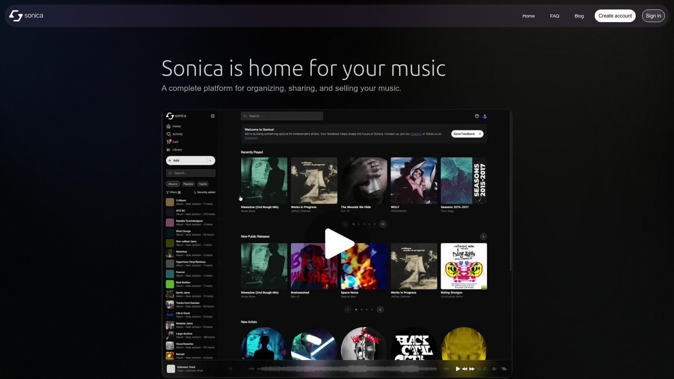Open Activity in the app sidebar
674x379 pixels.
pos(175,134)
